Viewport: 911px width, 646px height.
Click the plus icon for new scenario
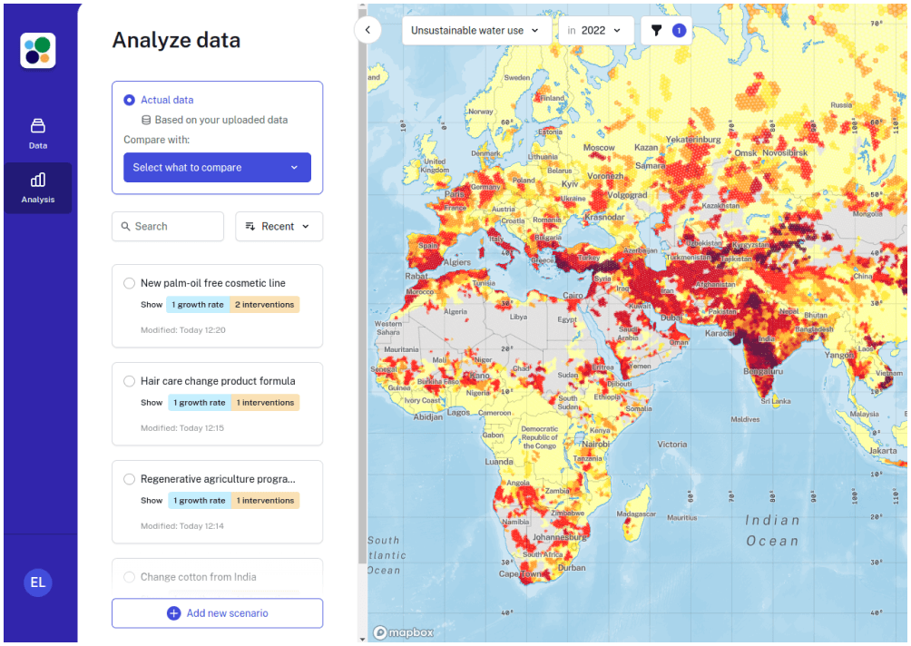point(173,613)
